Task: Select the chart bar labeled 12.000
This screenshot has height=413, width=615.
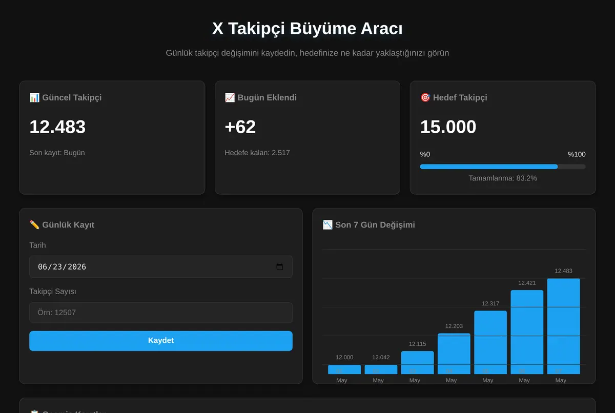Action: (344, 369)
